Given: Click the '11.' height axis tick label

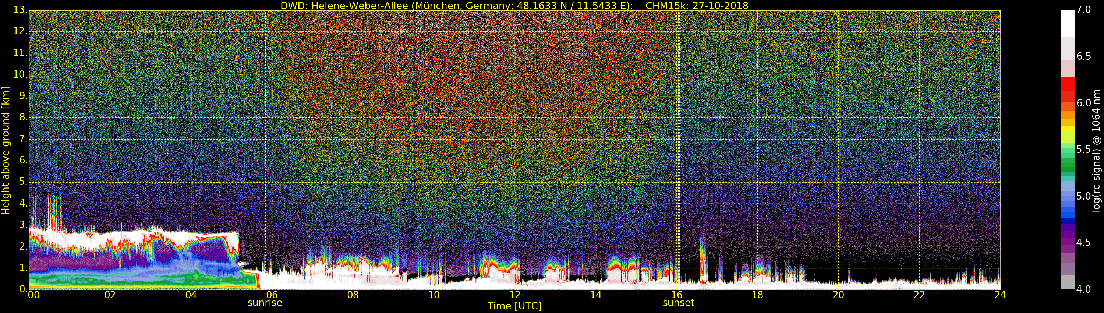Looking at the screenshot, I should tap(21, 53).
